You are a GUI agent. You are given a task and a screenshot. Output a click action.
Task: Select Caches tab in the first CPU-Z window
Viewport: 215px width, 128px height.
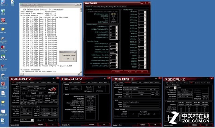coord(18,82)
